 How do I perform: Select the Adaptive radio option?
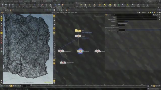click(116, 28)
